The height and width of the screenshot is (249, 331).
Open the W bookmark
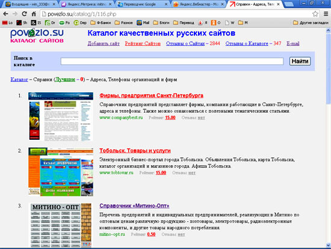tap(230, 23)
